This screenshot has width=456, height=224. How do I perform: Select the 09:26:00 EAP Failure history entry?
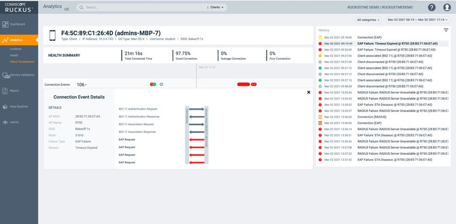point(383,49)
